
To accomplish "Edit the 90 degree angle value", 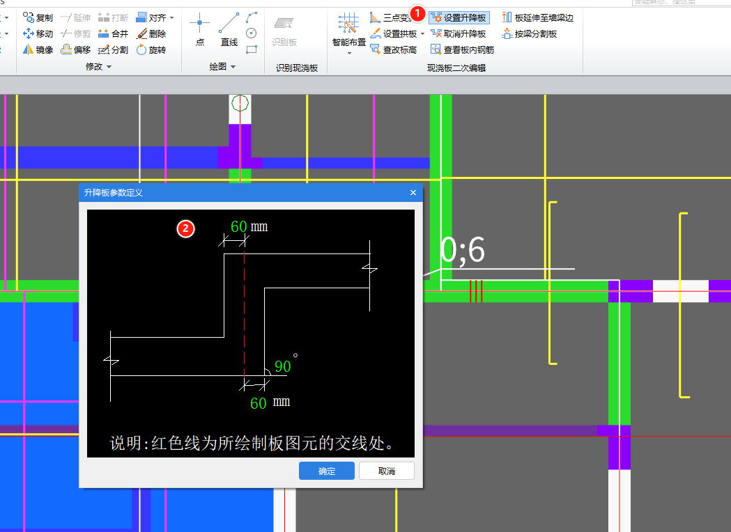I will point(282,367).
